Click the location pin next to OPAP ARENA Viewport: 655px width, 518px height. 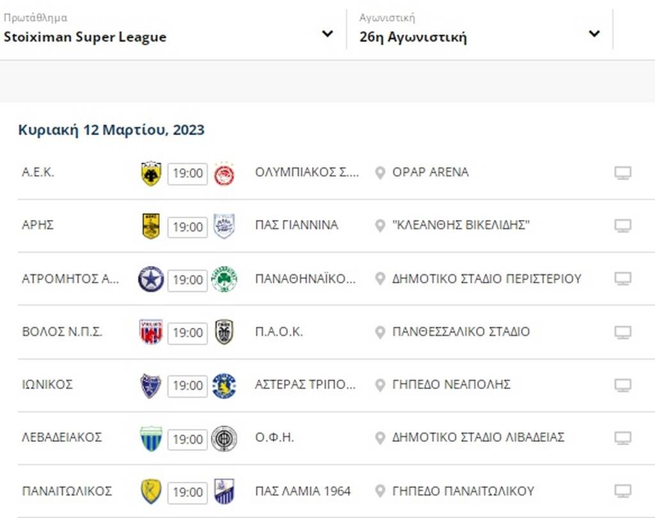click(380, 171)
